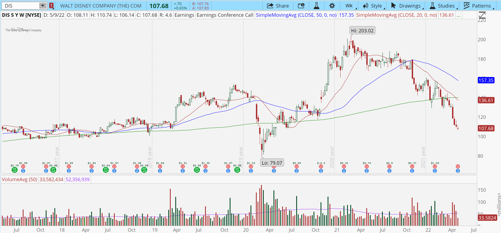Open chart settings gear icon
The height and width of the screenshot is (233, 501).
point(332,6)
